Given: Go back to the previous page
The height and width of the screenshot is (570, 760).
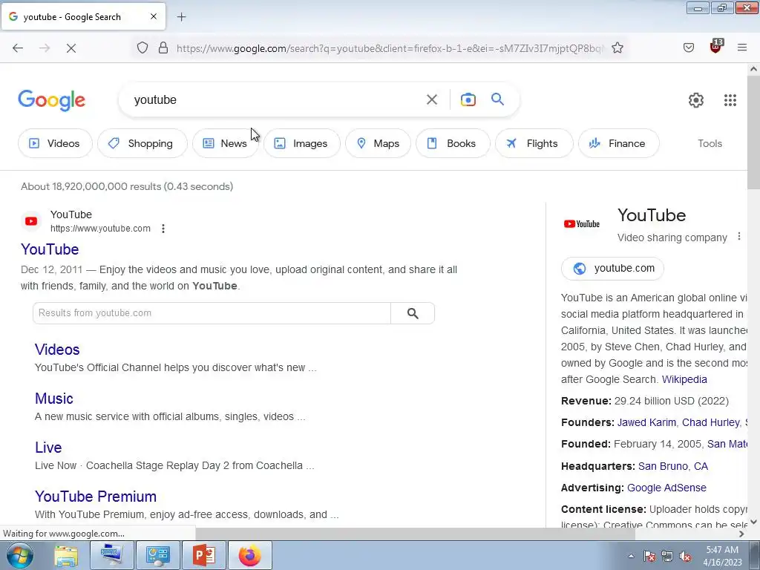Looking at the screenshot, I should pyautogui.click(x=18, y=47).
